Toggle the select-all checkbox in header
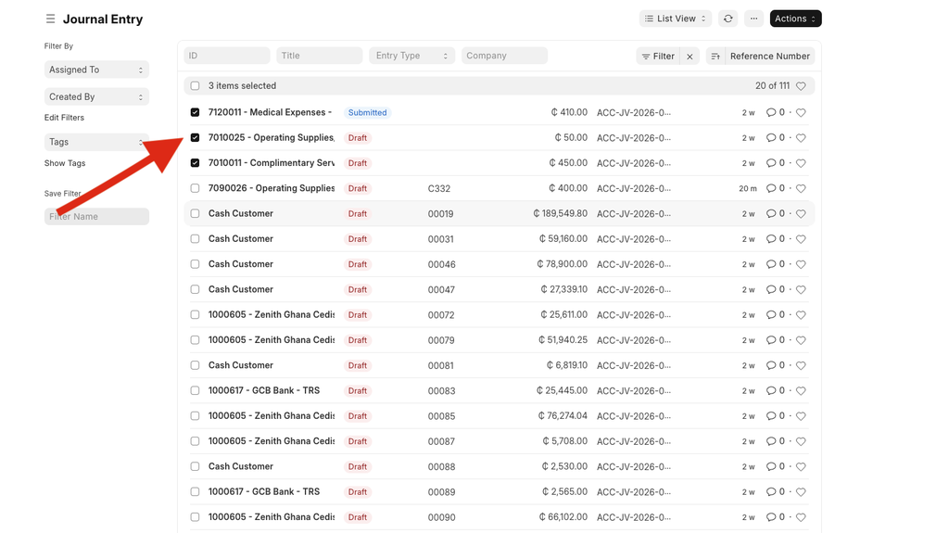Viewport: 949px width, 533px height. coord(195,86)
